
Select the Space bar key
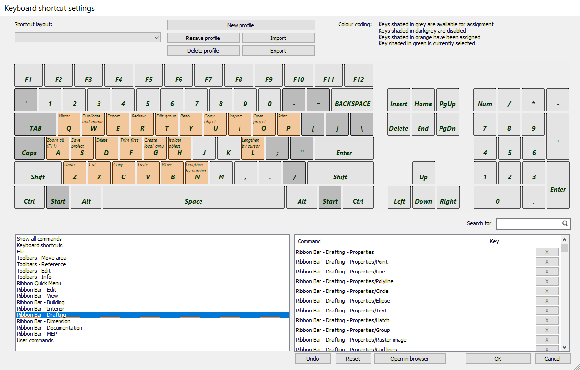[x=194, y=197]
